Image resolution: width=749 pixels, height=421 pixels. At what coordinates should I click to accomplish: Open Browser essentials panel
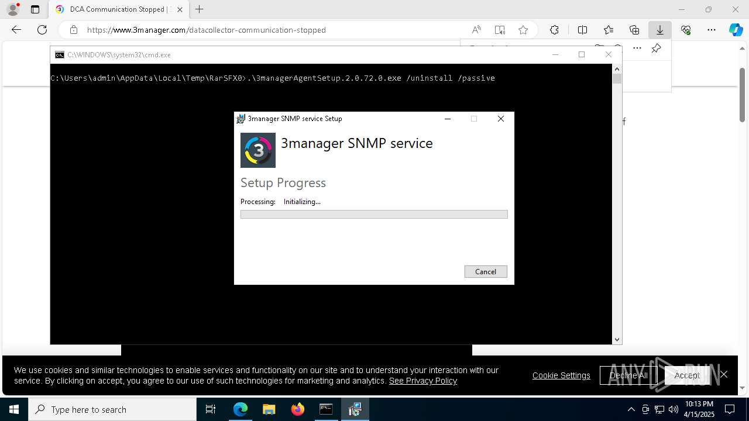click(x=686, y=30)
